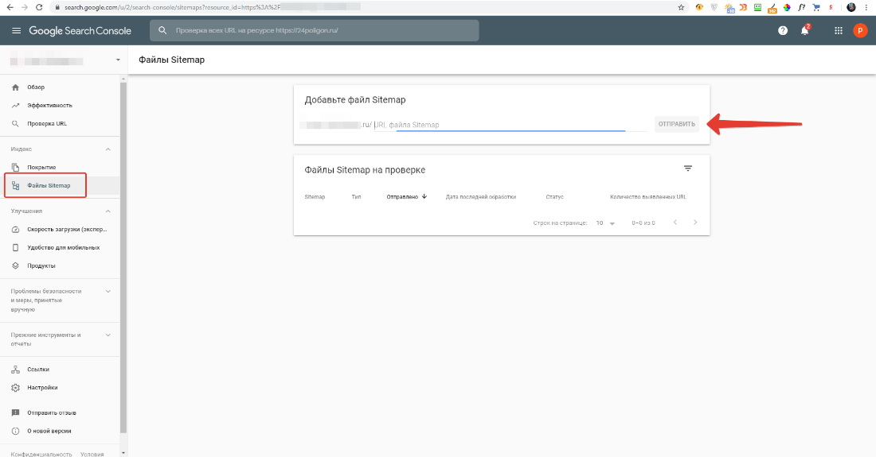Go to previous table page
The image size is (876, 457).
pos(675,223)
